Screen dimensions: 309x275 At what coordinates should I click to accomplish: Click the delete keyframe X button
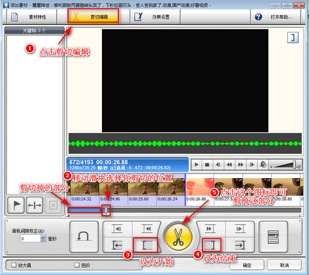(x=53, y=205)
